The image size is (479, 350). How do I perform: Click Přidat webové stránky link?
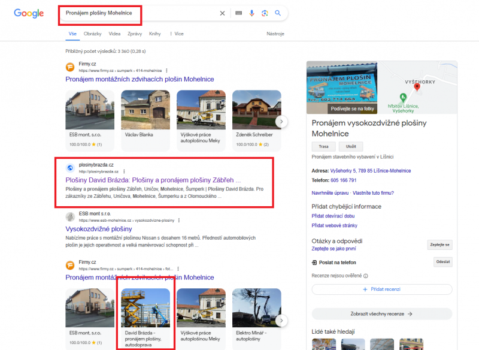tap(334, 225)
